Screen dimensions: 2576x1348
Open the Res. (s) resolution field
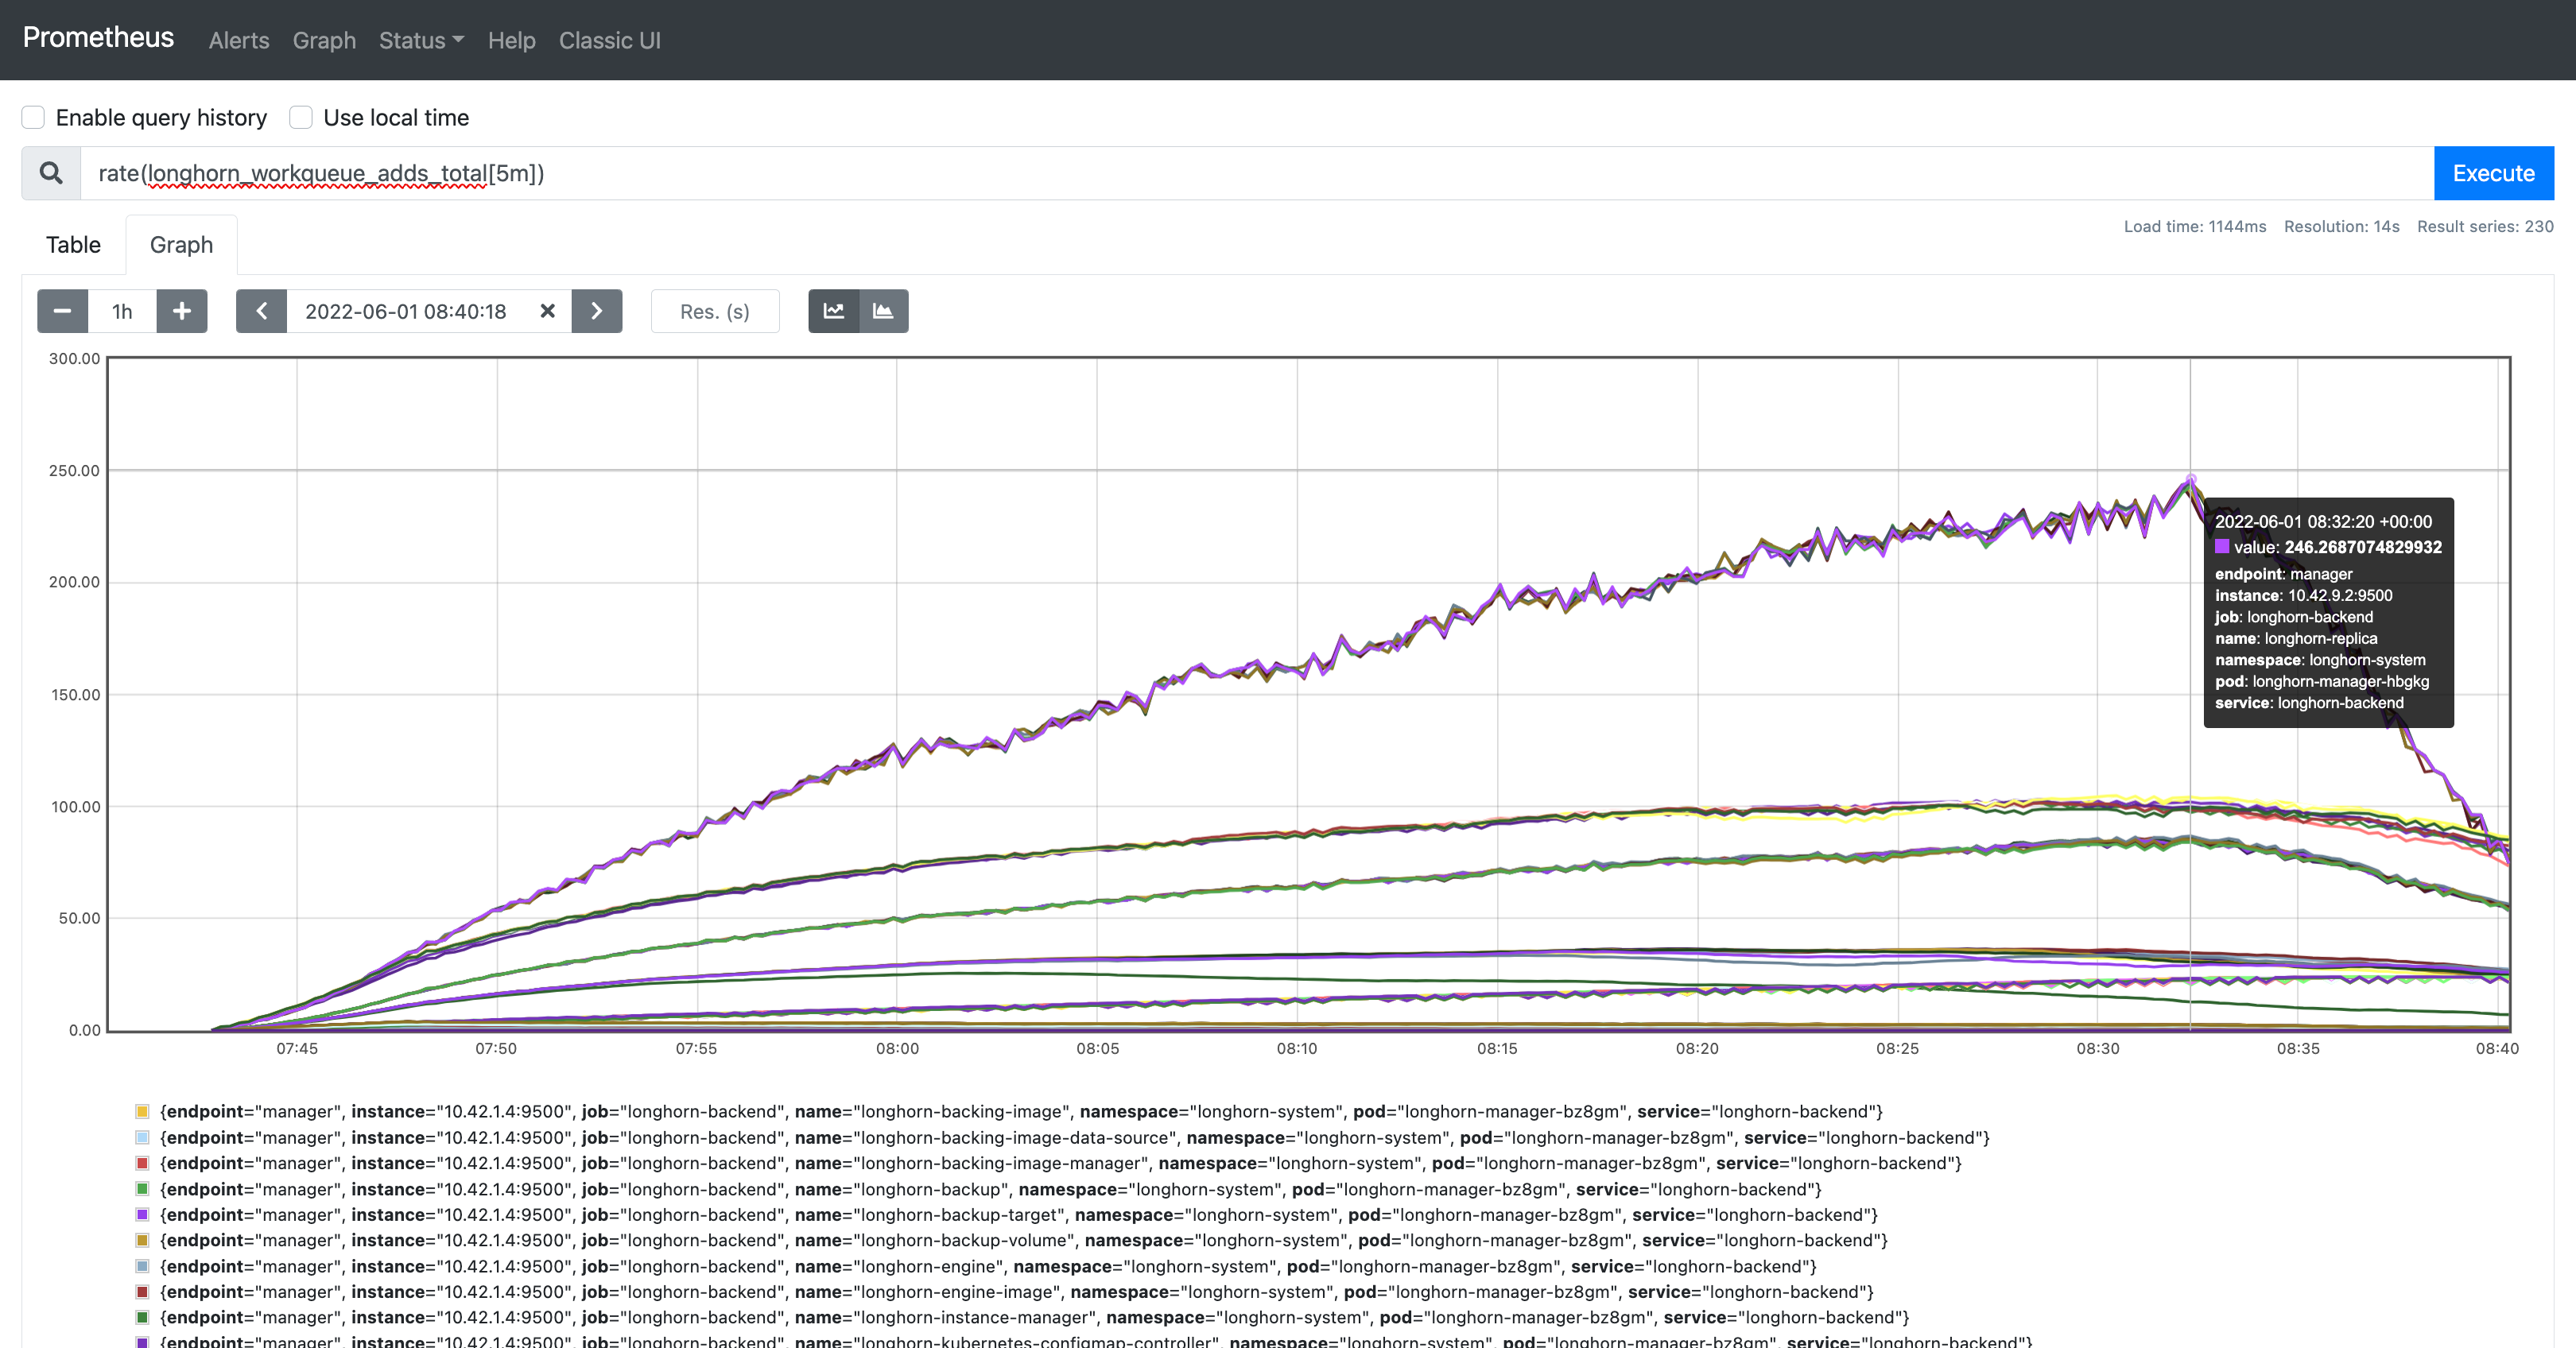coord(714,311)
